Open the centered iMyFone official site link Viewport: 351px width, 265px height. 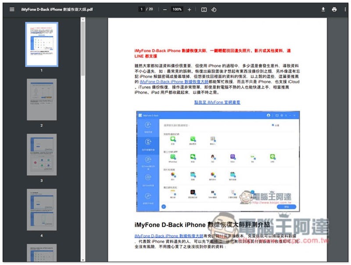217,102
